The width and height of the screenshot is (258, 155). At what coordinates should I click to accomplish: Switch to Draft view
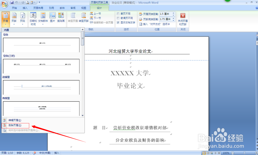219,153
